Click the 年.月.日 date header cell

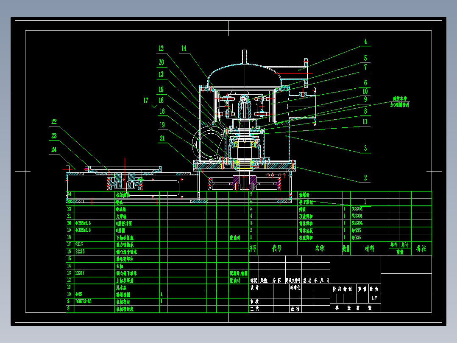(x=322, y=280)
